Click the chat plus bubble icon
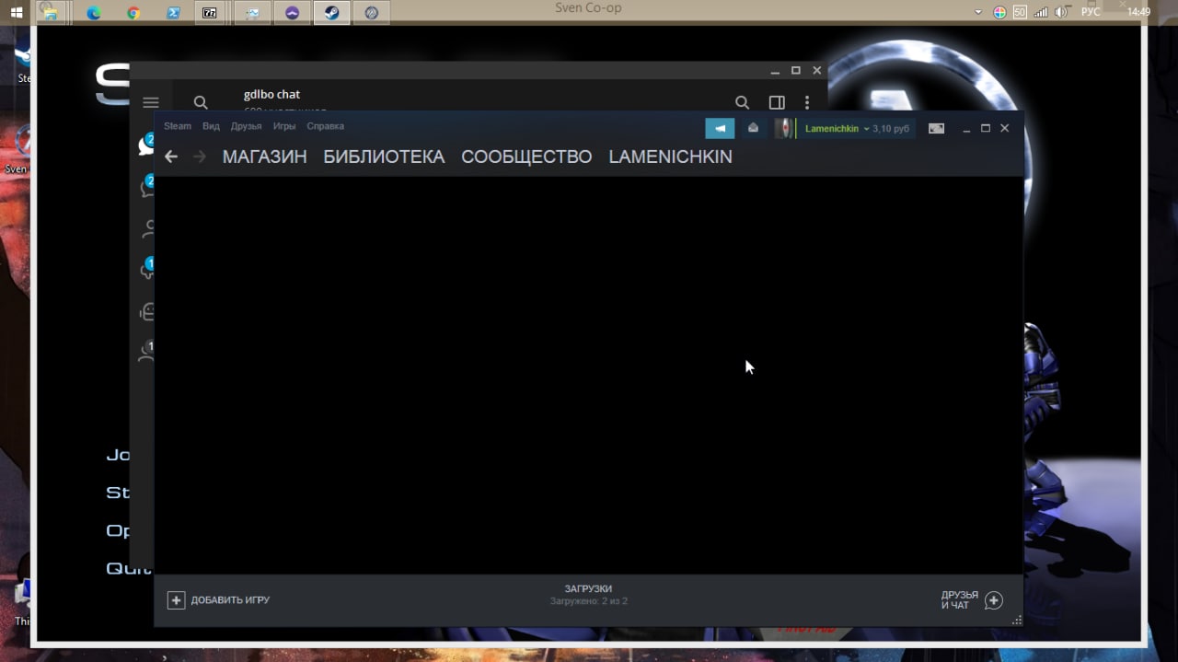The width and height of the screenshot is (1178, 662). coord(994,600)
